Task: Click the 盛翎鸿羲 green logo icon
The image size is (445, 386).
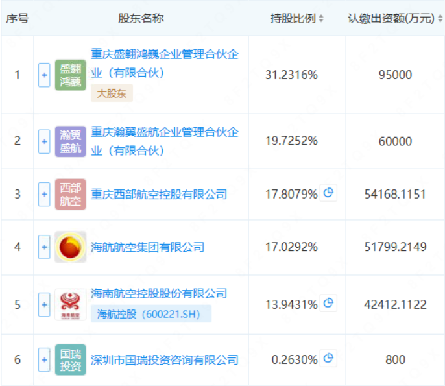Action: pyautogui.click(x=70, y=75)
